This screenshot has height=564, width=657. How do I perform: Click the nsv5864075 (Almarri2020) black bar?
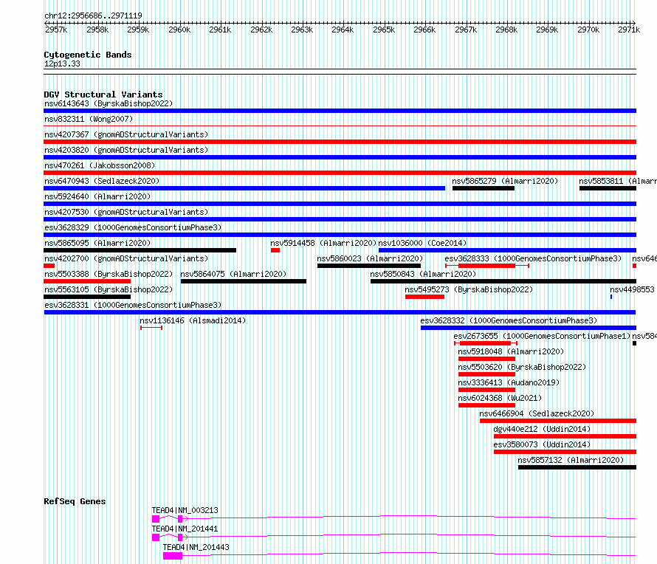coord(244,281)
